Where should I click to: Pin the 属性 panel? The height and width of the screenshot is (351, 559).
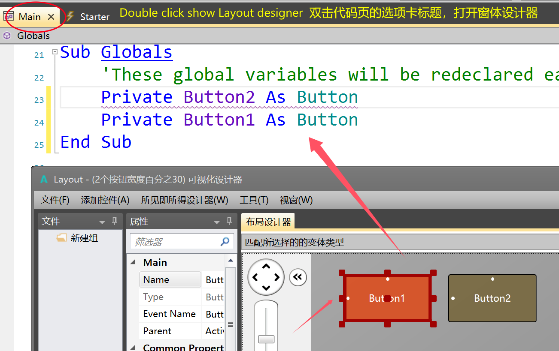pos(229,222)
